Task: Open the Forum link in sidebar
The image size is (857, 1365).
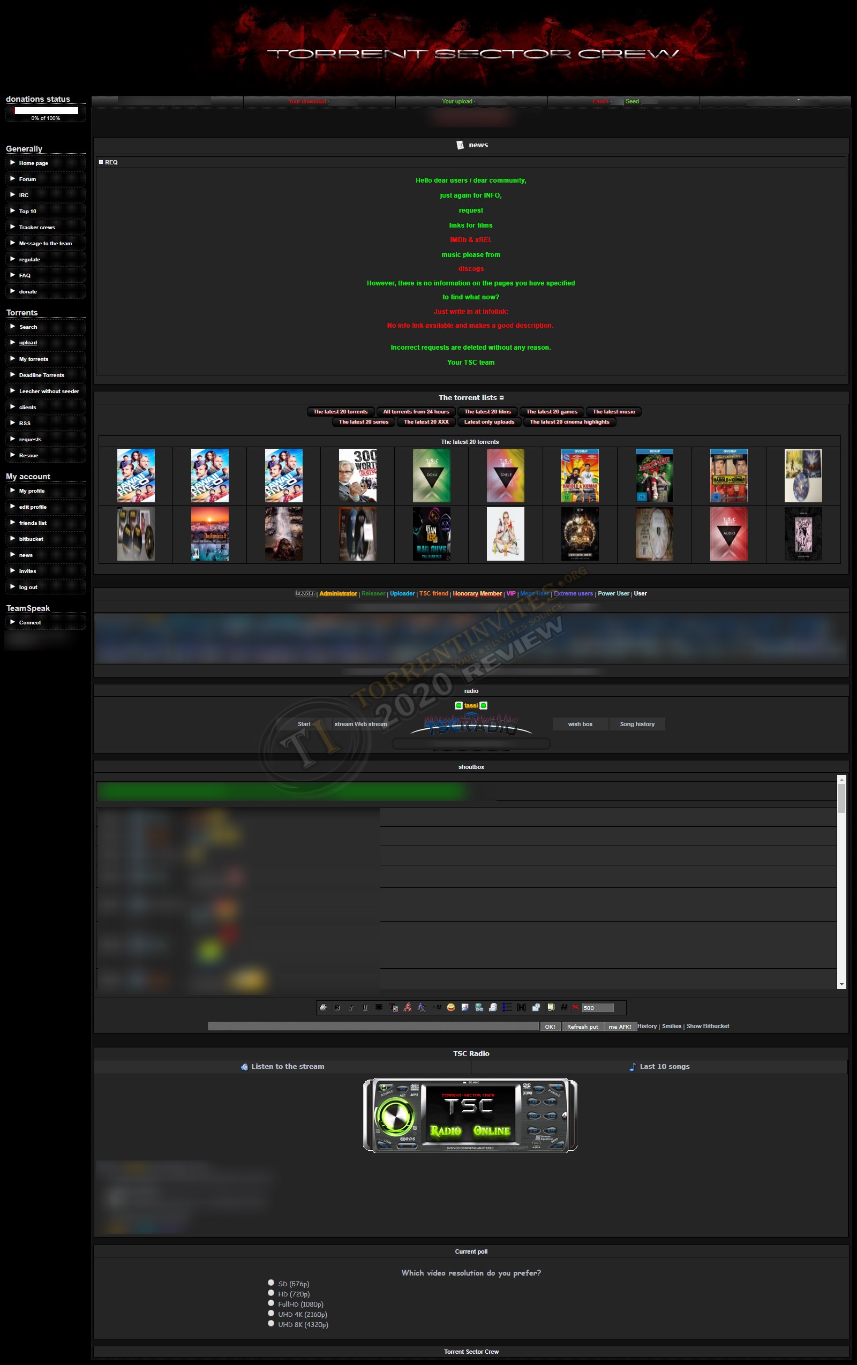Action: coord(27,179)
